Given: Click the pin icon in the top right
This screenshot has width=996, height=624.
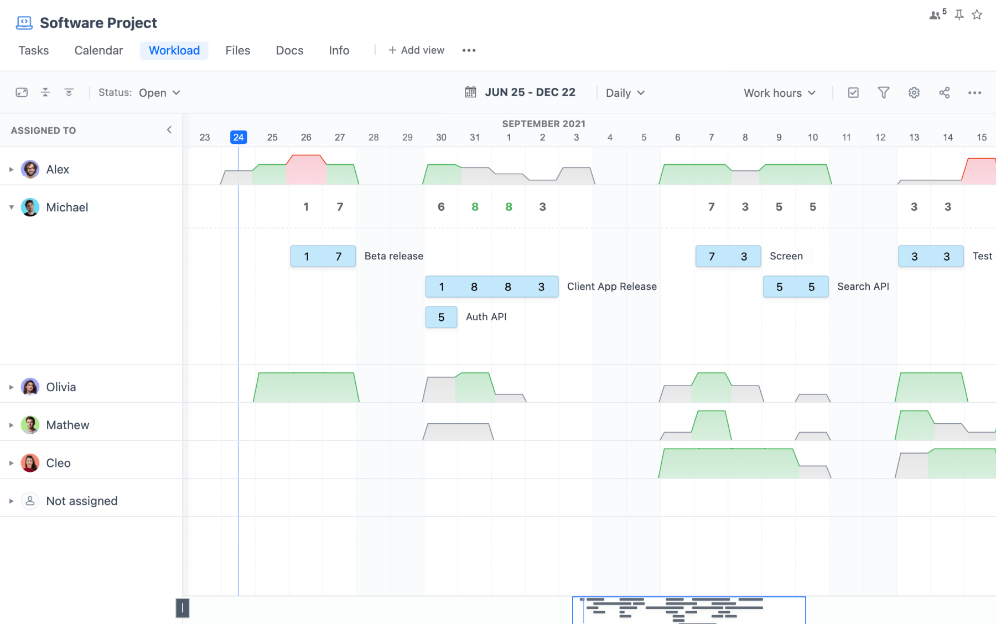Looking at the screenshot, I should pos(958,15).
